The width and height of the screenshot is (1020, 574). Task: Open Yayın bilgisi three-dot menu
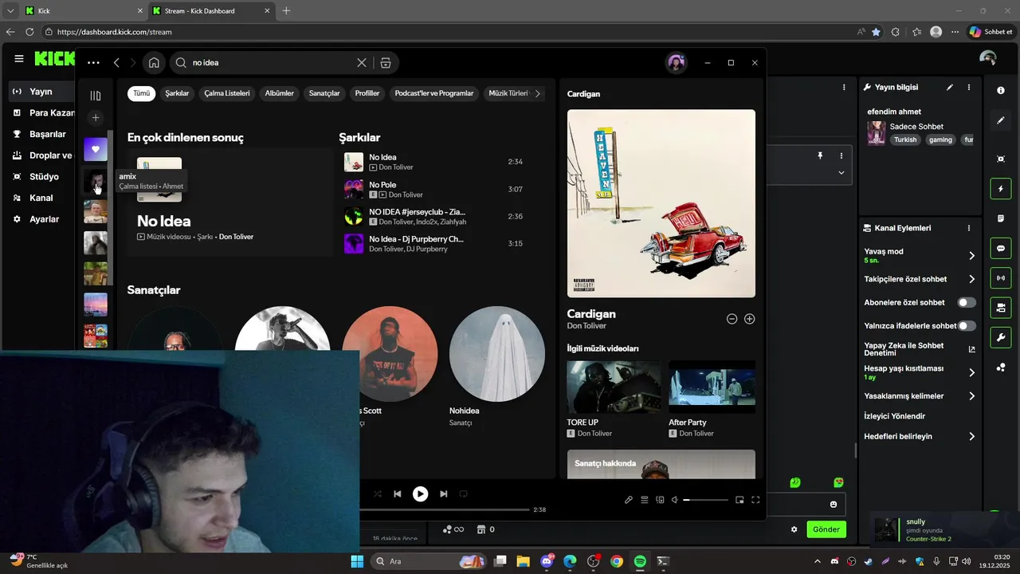point(969,87)
